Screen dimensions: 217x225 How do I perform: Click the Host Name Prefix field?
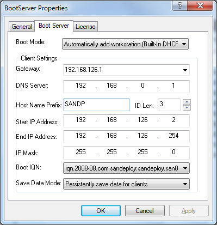(96, 105)
